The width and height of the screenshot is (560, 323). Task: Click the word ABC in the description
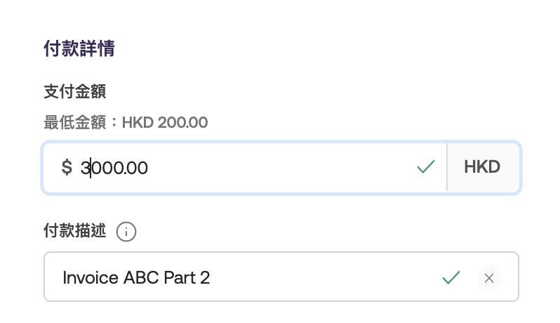click(x=141, y=278)
